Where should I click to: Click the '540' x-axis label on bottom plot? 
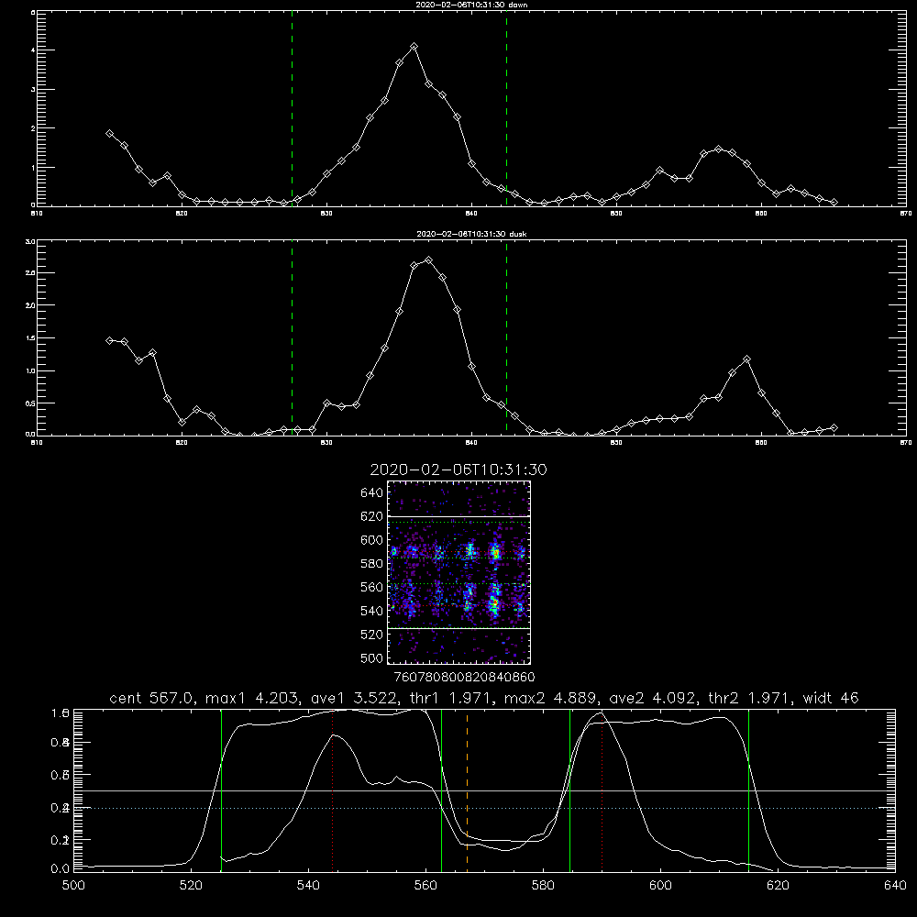pos(308,886)
